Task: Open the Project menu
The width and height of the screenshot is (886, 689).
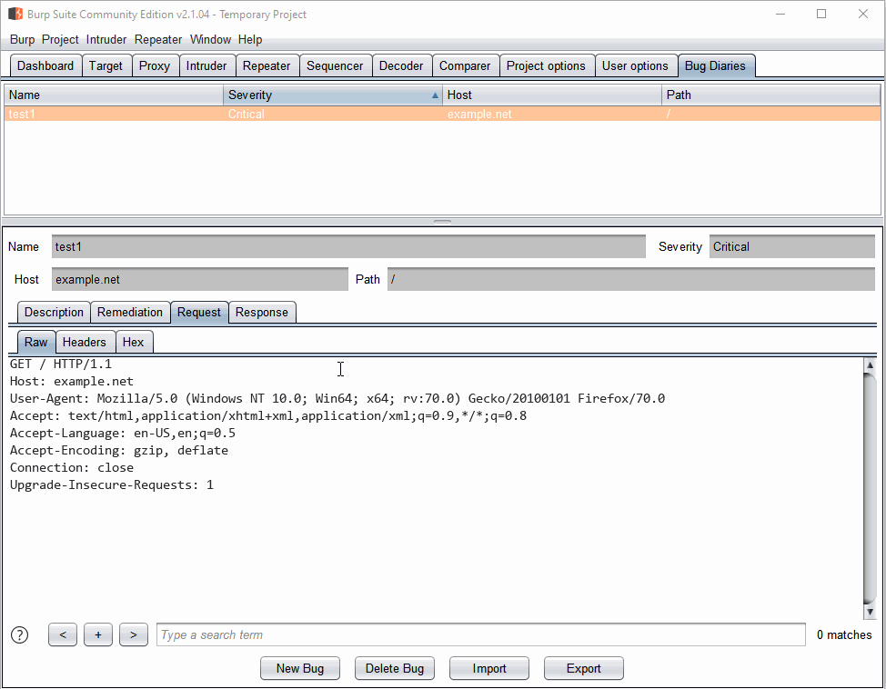Action: [60, 39]
